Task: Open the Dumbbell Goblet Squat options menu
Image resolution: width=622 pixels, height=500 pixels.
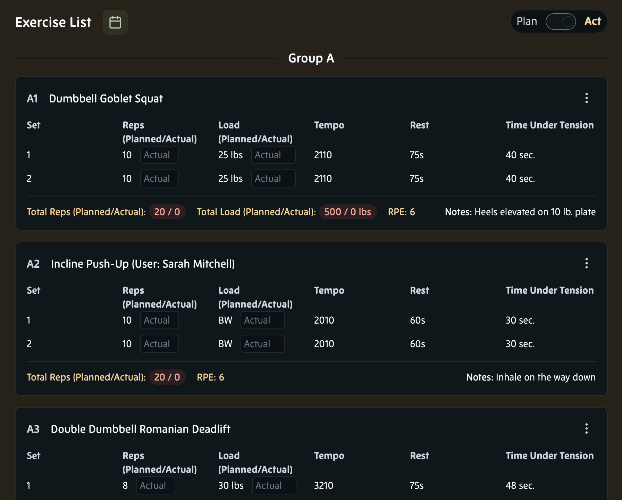Action: pyautogui.click(x=586, y=98)
